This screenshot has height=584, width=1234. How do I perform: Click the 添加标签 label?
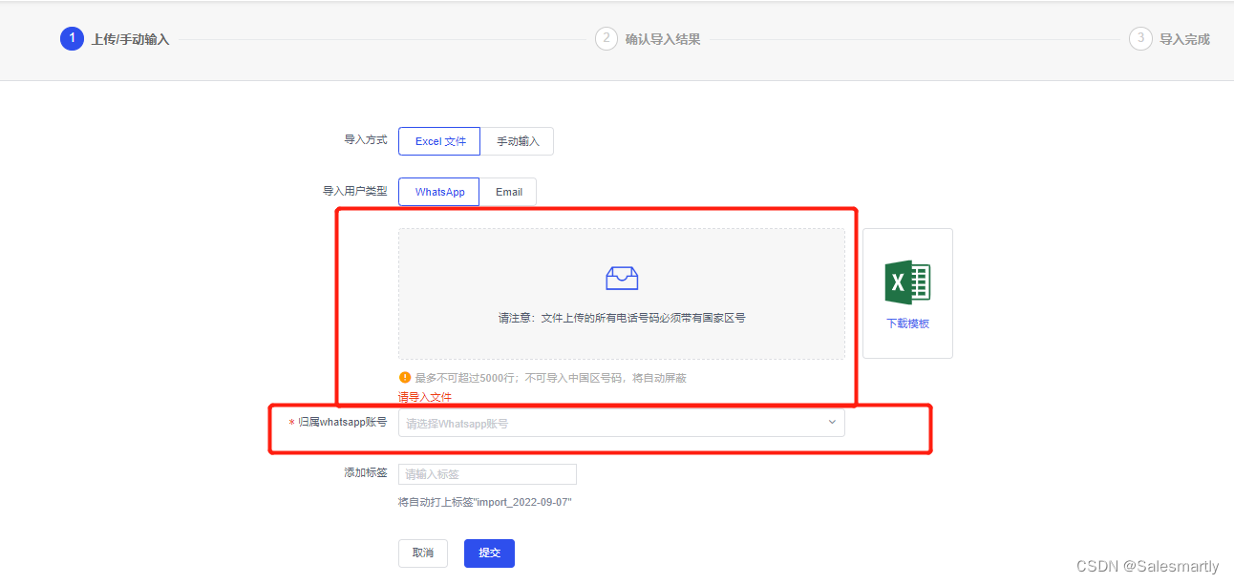(x=366, y=472)
